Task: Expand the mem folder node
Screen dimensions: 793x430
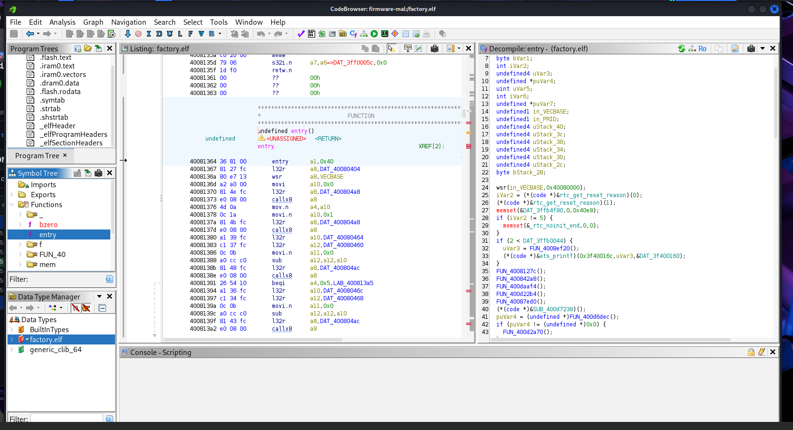Action: click(20, 265)
